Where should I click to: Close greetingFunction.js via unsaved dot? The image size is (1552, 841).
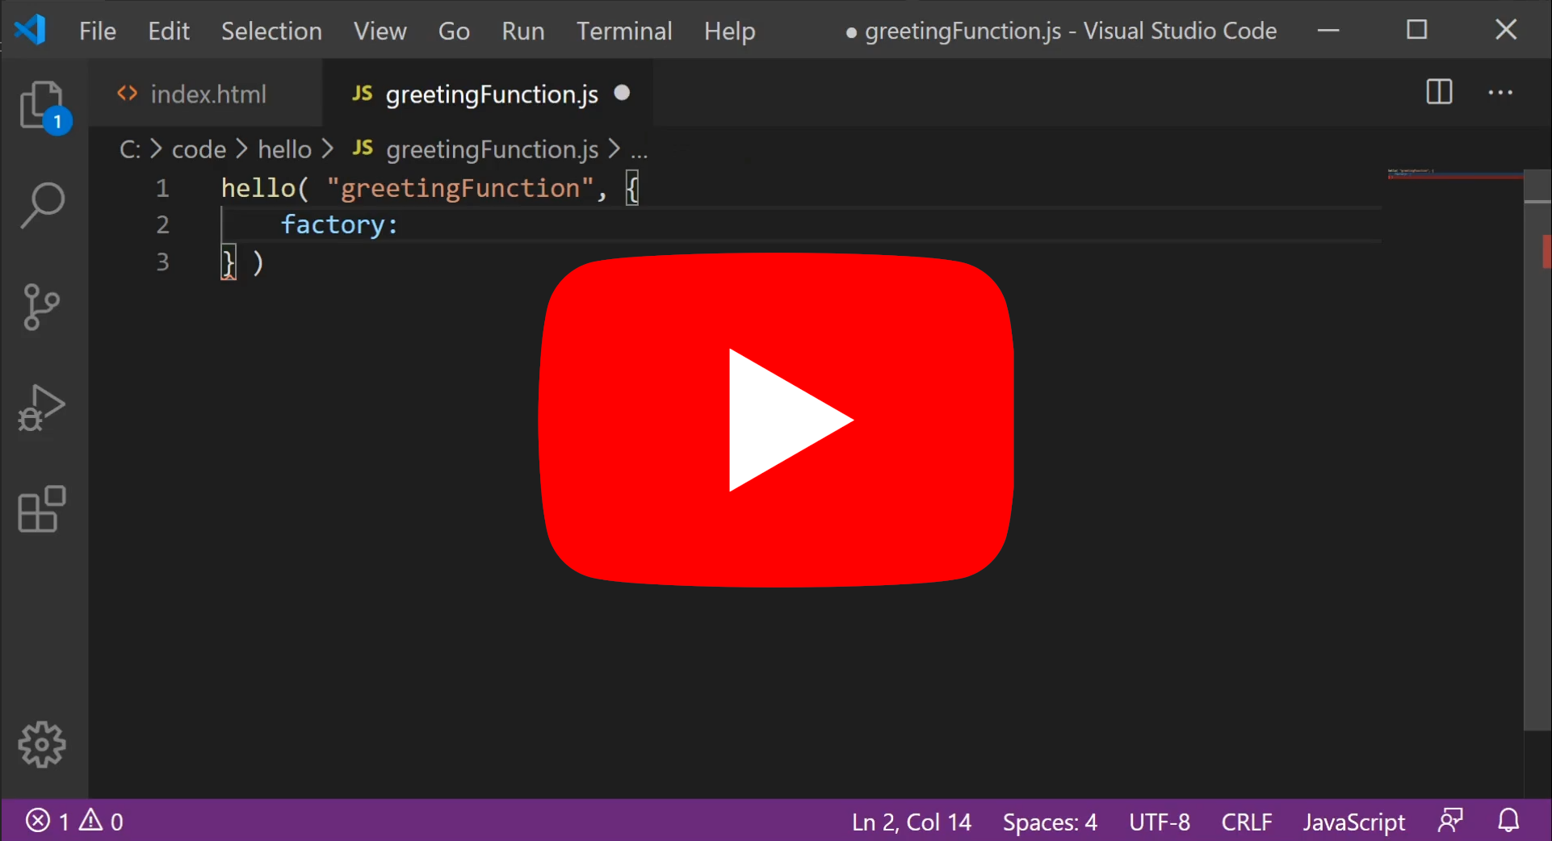click(x=622, y=93)
